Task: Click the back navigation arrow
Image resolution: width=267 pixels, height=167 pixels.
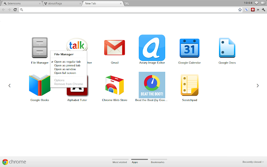Action: coord(3,10)
